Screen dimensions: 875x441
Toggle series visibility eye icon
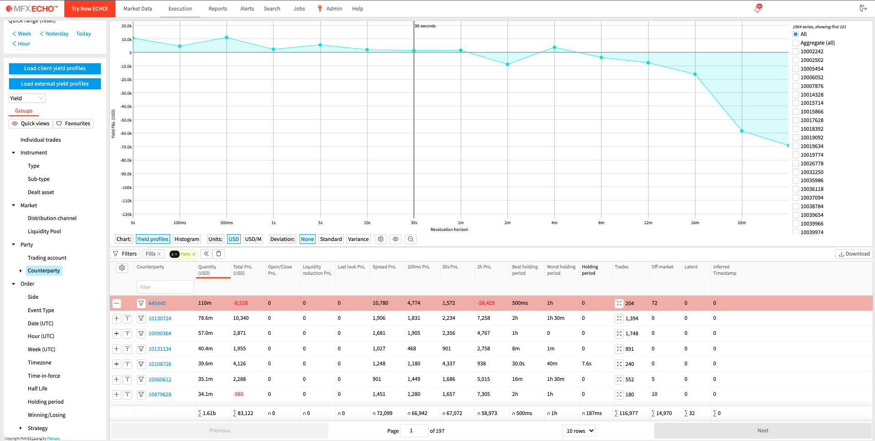coord(395,239)
